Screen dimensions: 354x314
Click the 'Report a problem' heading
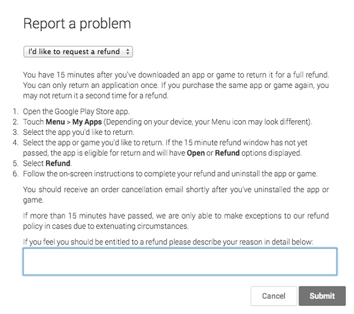click(77, 24)
